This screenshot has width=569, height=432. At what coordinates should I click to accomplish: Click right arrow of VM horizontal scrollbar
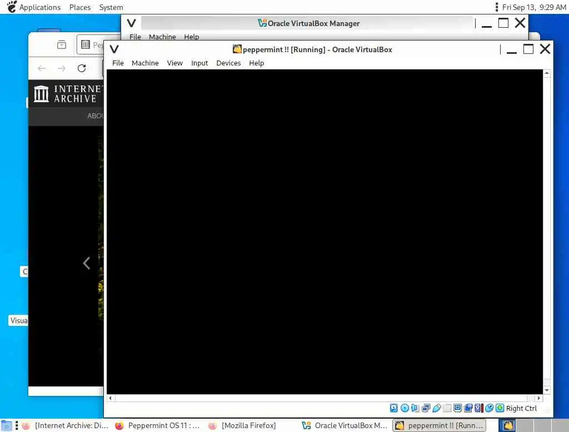point(539,398)
